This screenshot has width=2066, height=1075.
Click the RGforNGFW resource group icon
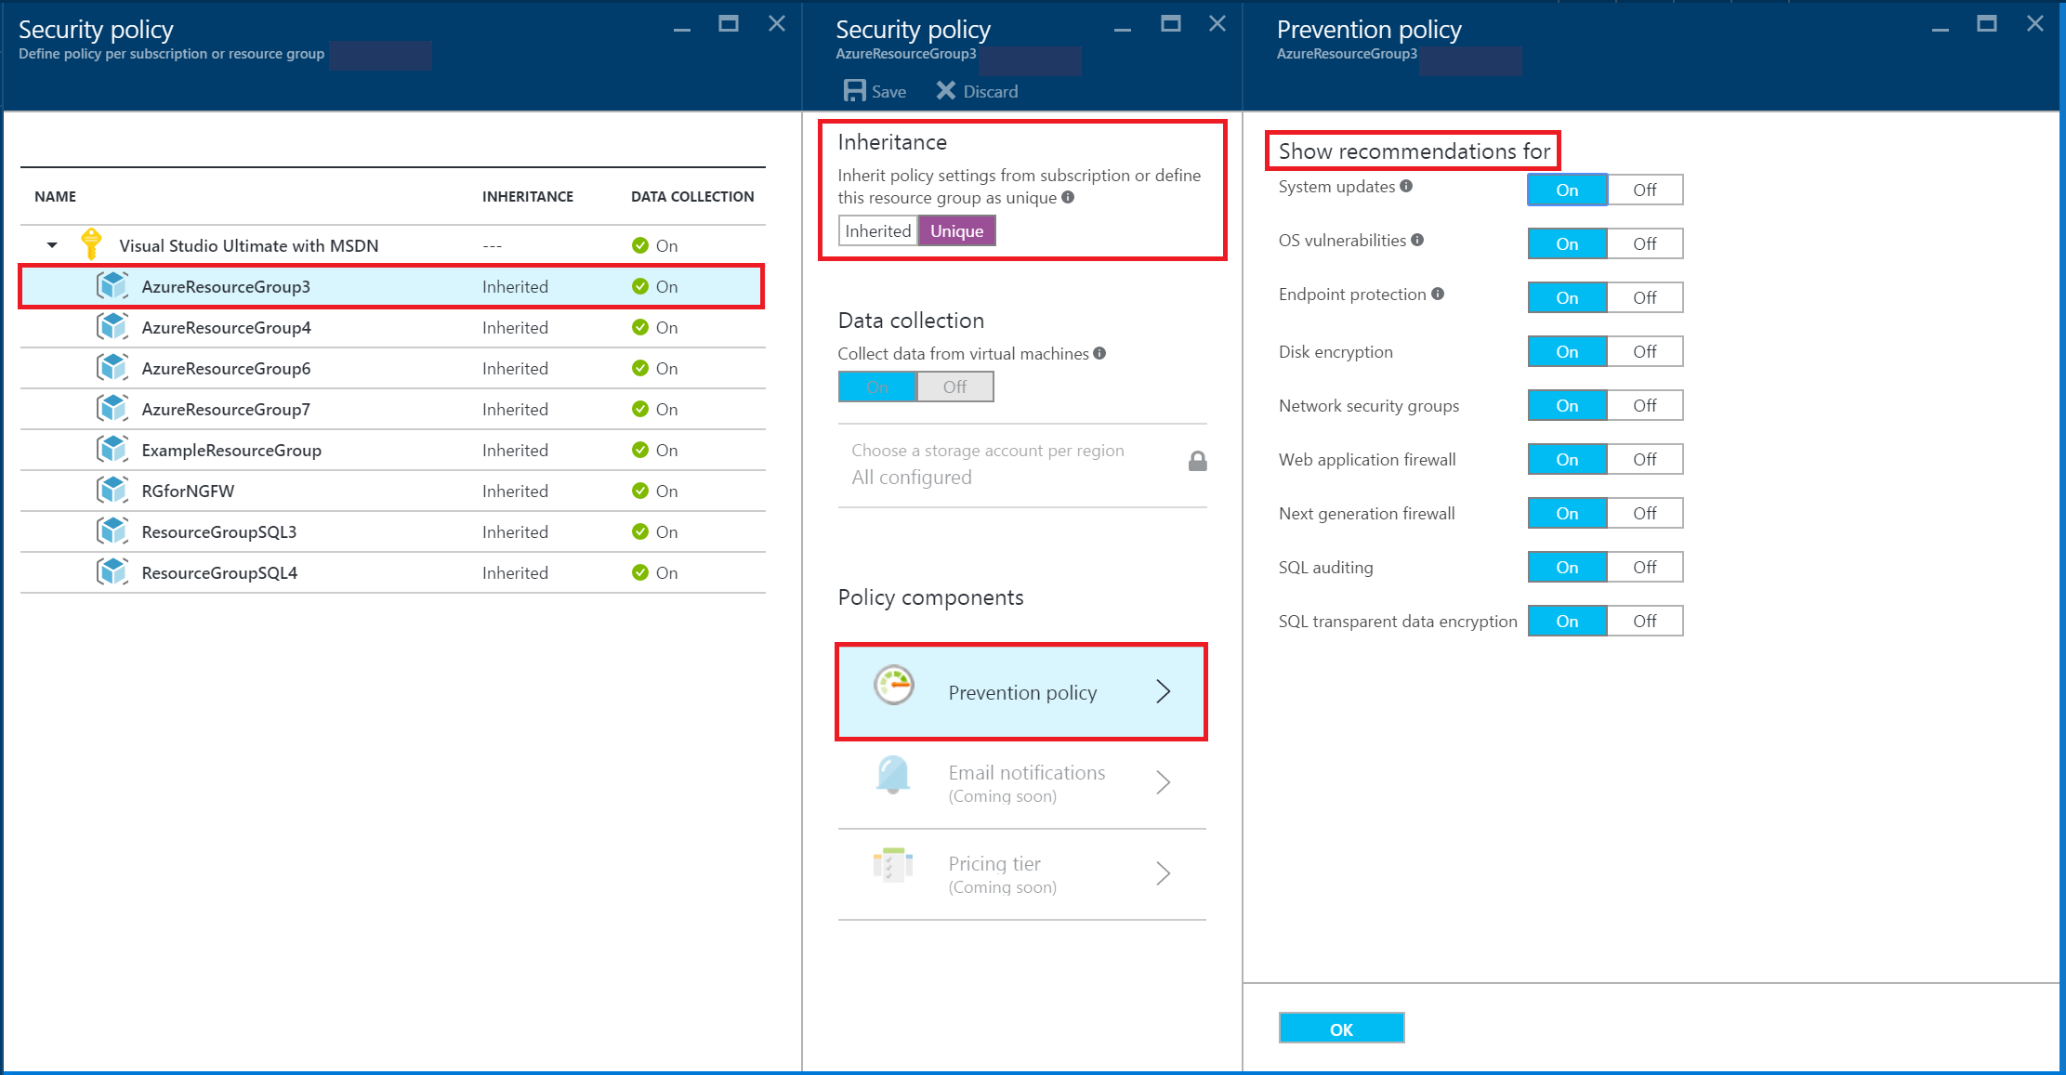coord(112,491)
